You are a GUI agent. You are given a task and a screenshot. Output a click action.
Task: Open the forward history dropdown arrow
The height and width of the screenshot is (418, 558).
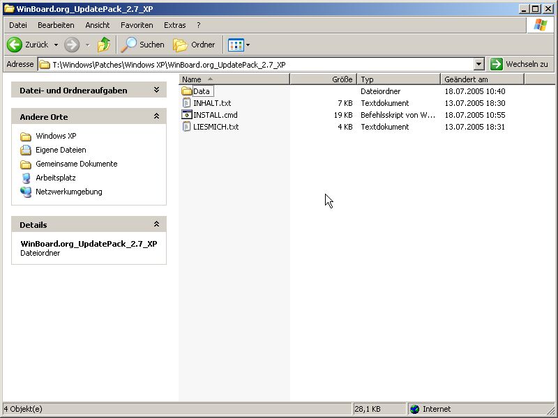point(88,45)
